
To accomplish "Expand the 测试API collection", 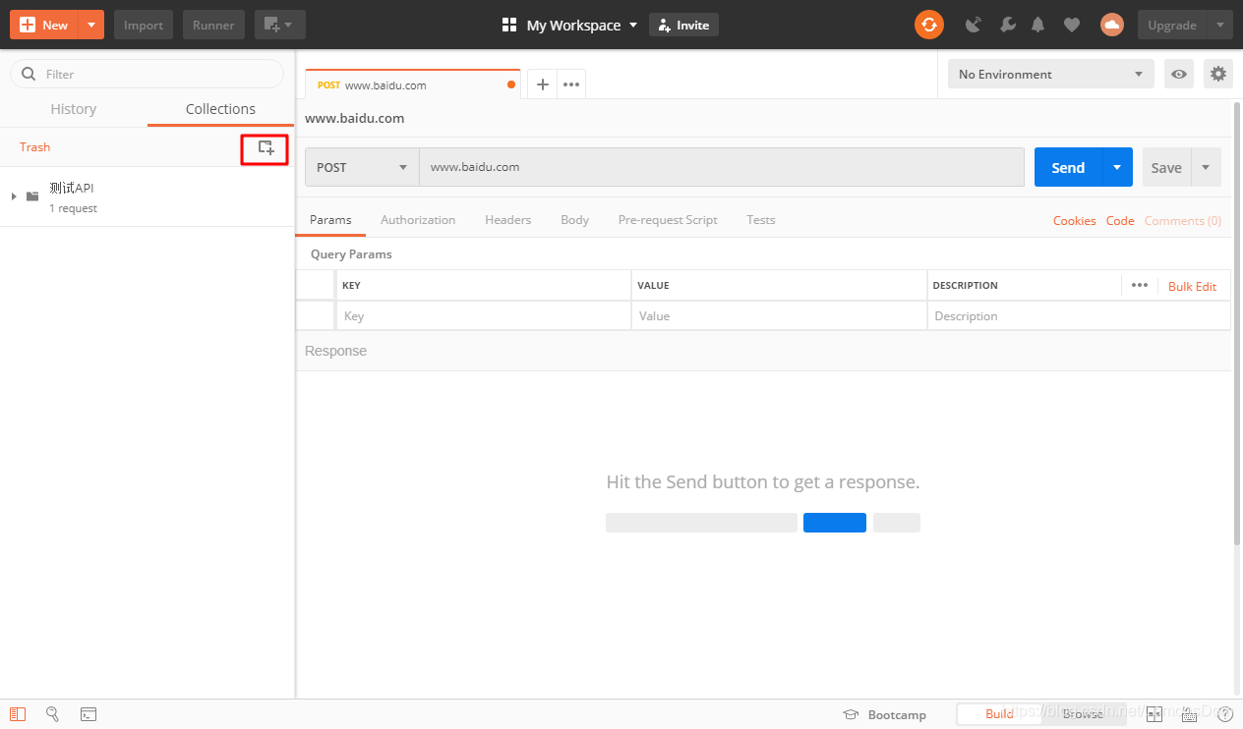I will click(14, 196).
